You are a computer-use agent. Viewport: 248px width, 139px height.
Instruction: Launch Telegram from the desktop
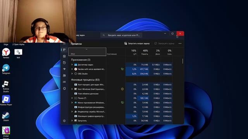[6, 69]
